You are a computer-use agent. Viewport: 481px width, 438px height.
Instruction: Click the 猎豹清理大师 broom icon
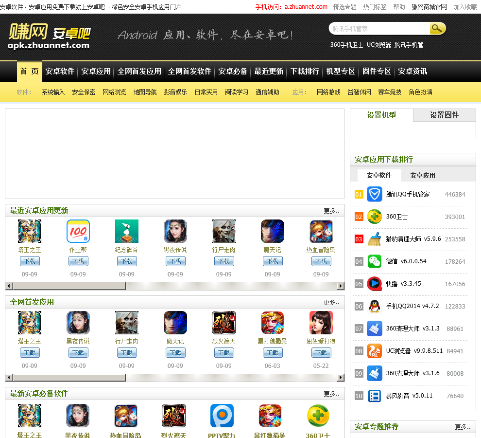tap(375, 239)
